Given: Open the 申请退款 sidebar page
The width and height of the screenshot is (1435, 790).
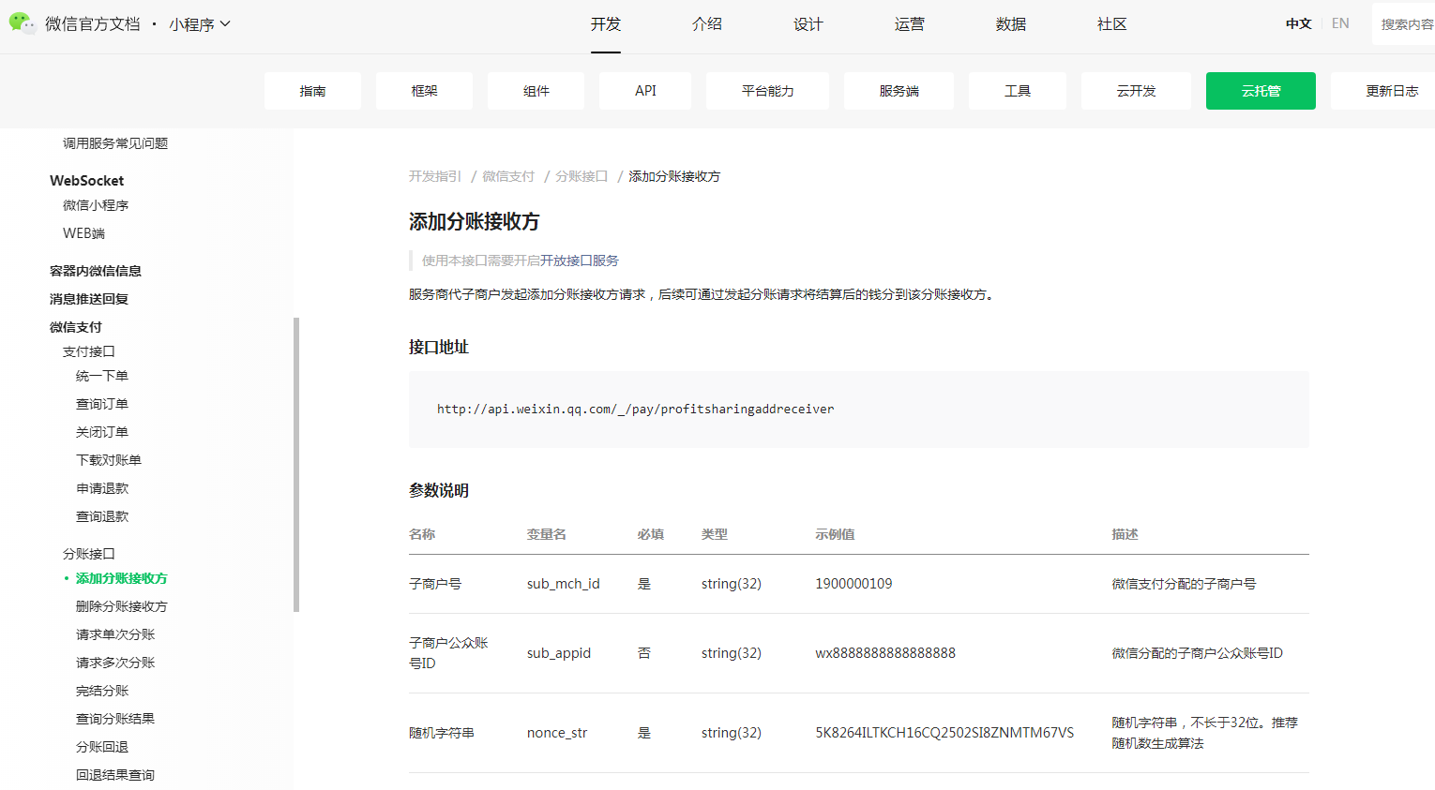Looking at the screenshot, I should point(102,488).
